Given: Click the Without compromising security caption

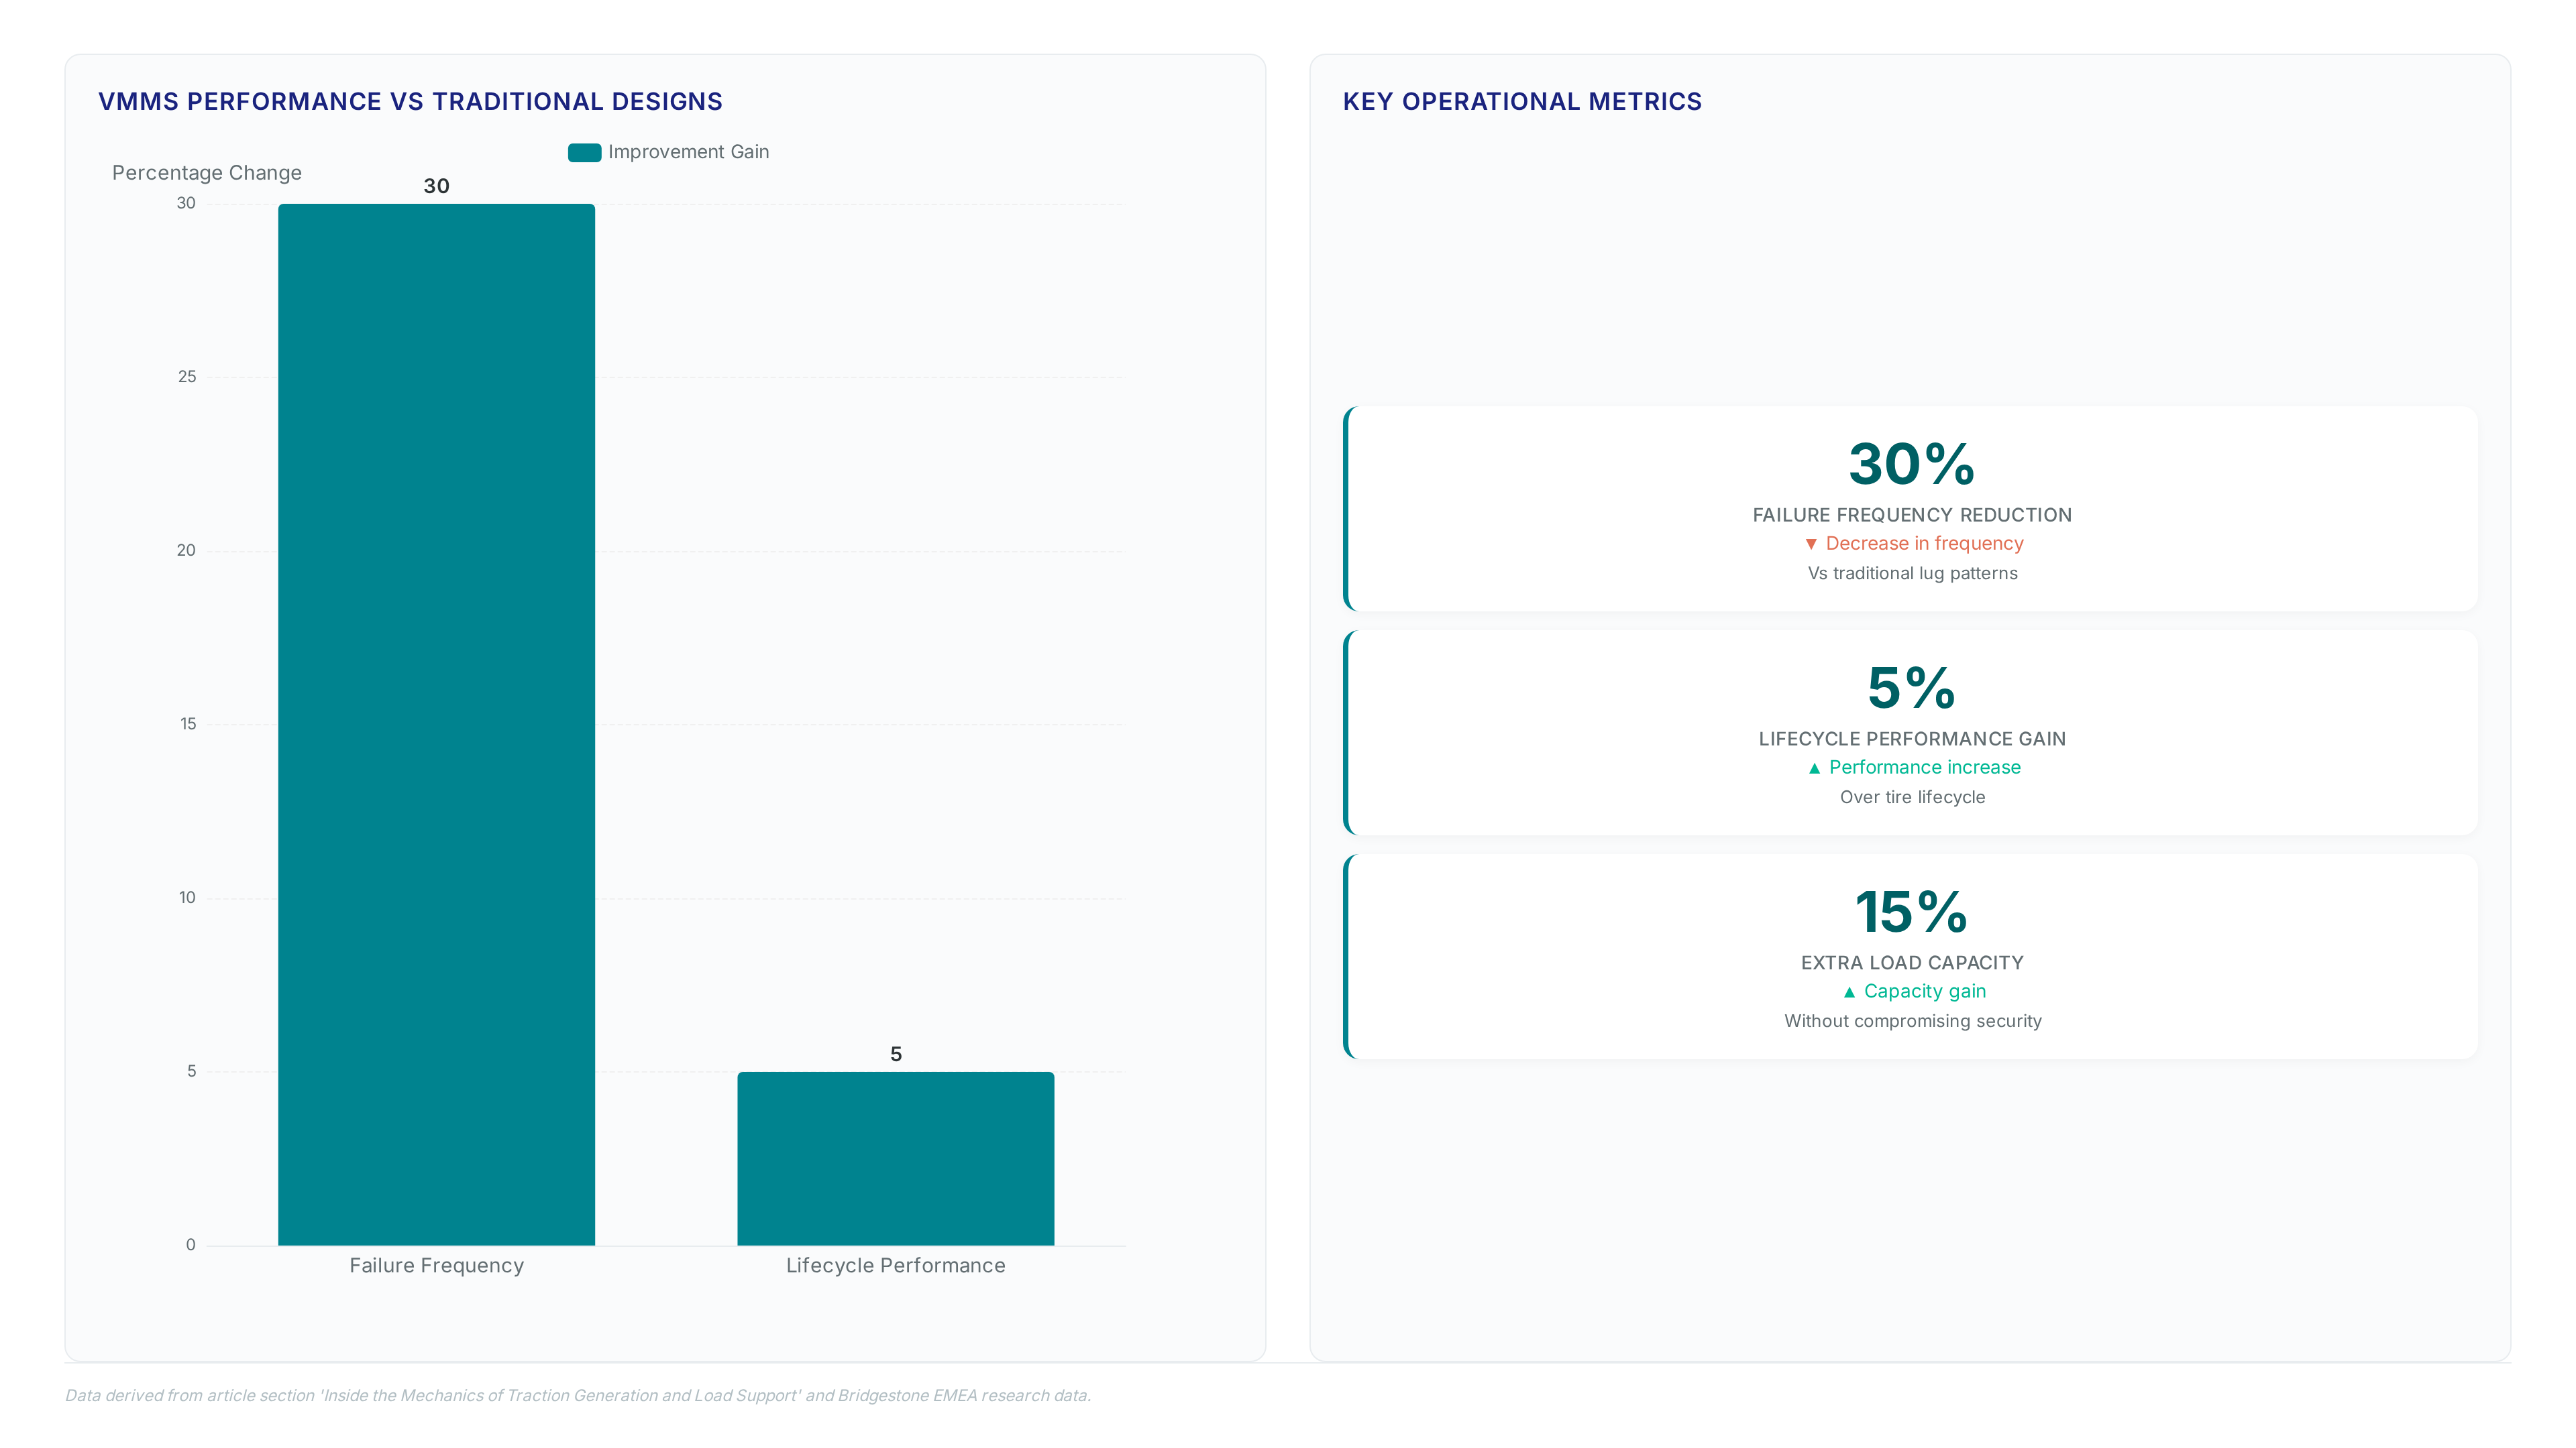Looking at the screenshot, I should pos(1912,1021).
